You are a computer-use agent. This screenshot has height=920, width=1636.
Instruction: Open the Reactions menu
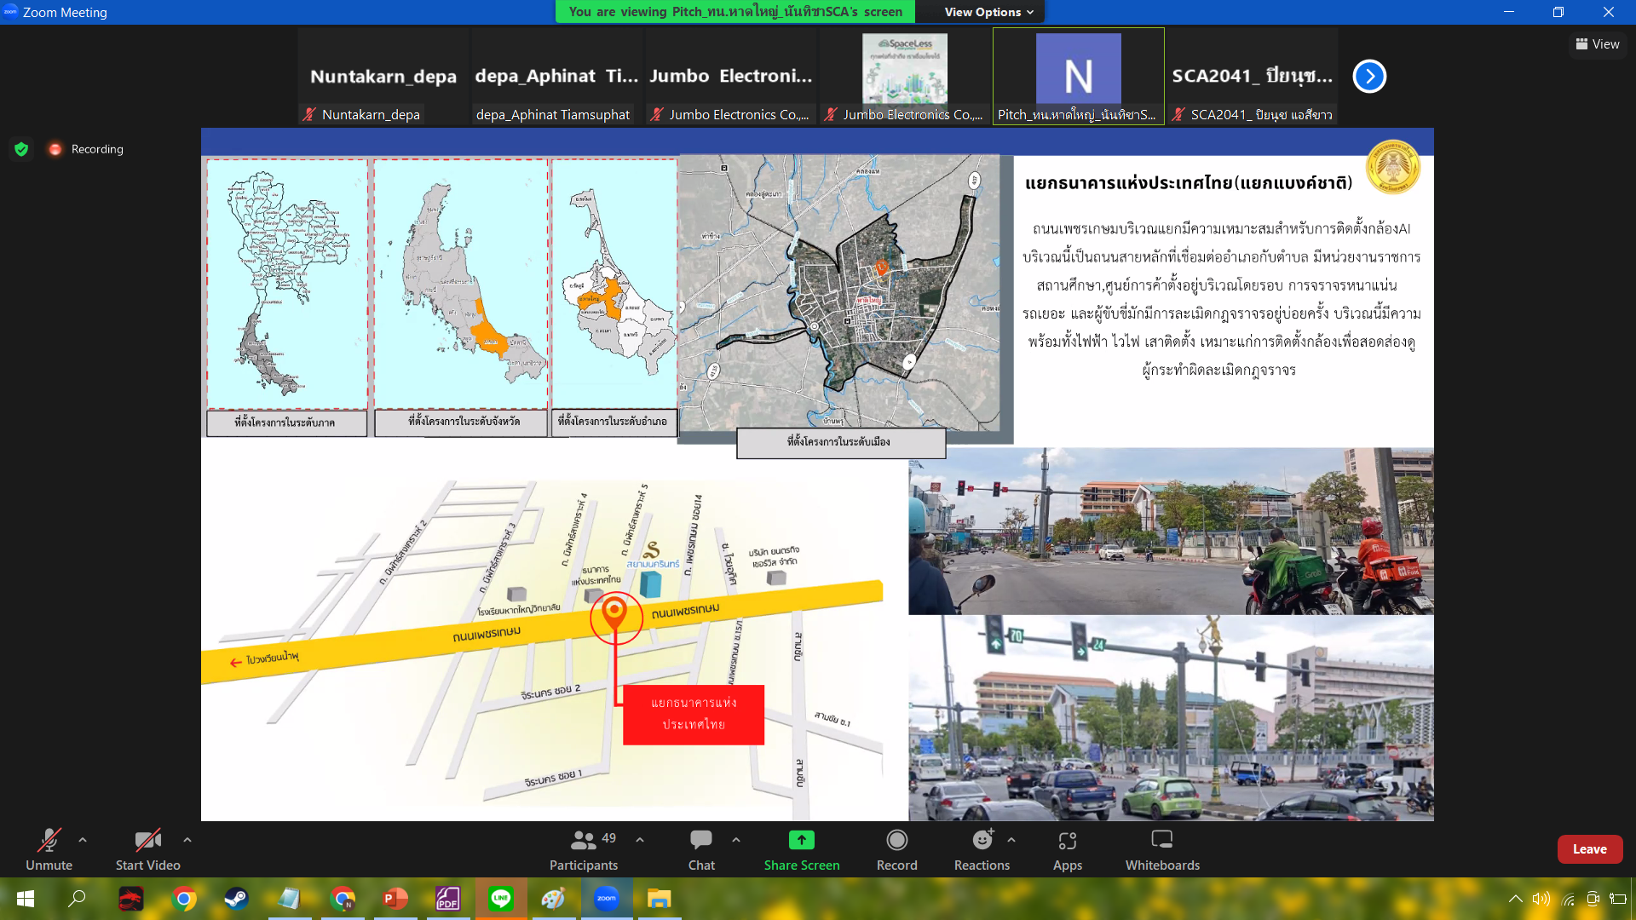(982, 849)
